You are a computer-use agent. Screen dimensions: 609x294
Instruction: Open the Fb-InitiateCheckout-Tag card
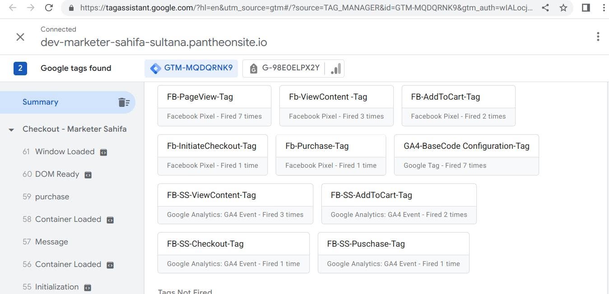pos(213,155)
